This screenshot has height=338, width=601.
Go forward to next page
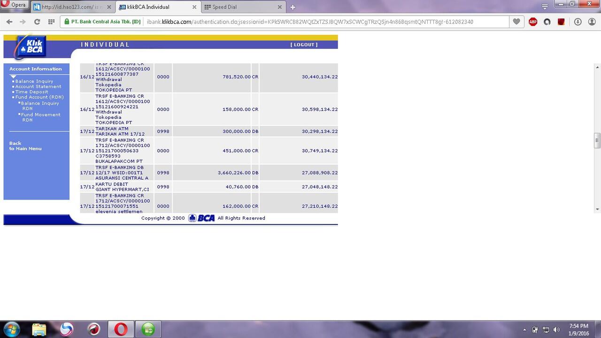(23, 22)
